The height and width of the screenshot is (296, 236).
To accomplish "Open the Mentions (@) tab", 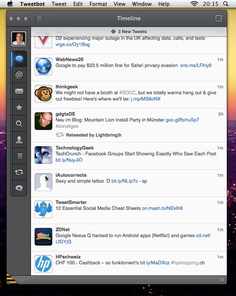I will (19, 75).
